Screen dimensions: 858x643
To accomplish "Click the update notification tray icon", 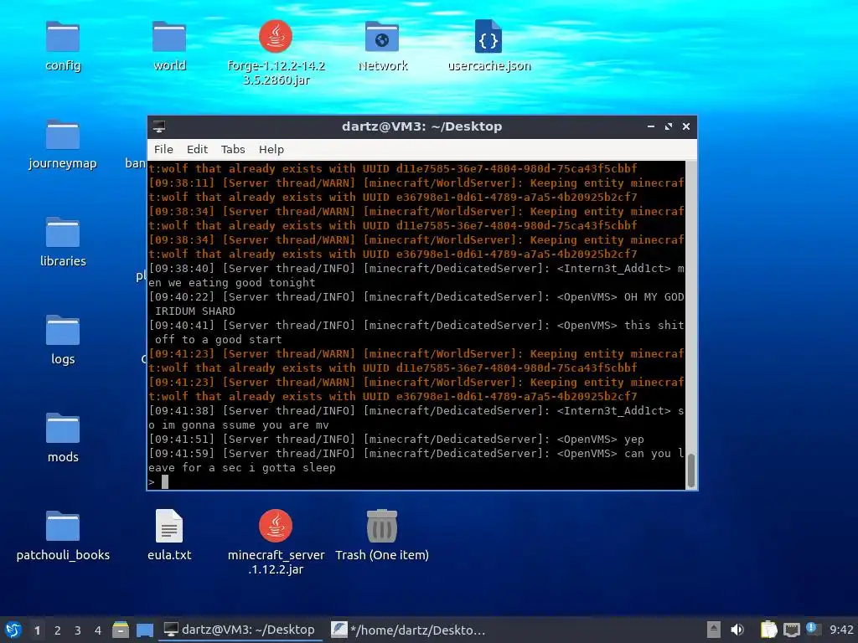I will click(x=813, y=629).
